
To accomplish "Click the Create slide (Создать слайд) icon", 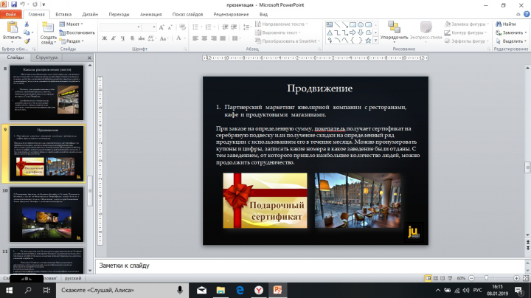I will [x=48, y=27].
